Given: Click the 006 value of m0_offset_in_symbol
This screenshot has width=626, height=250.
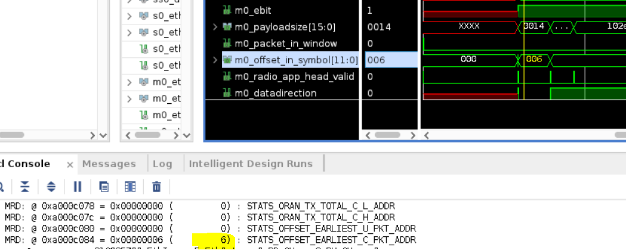Looking at the screenshot, I should tap(376, 60).
